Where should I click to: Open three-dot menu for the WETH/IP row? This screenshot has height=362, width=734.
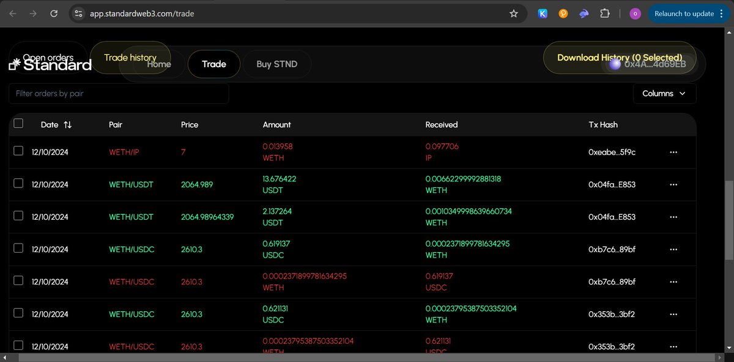tap(673, 152)
